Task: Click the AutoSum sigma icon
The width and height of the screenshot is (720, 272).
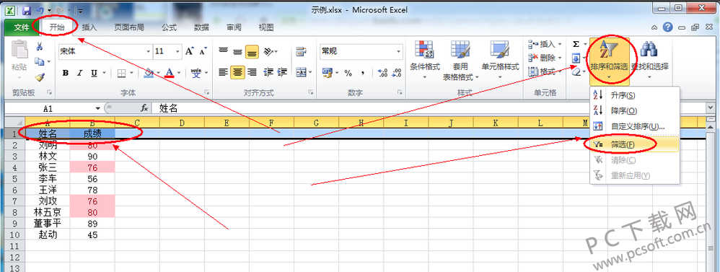Action: click(x=576, y=44)
